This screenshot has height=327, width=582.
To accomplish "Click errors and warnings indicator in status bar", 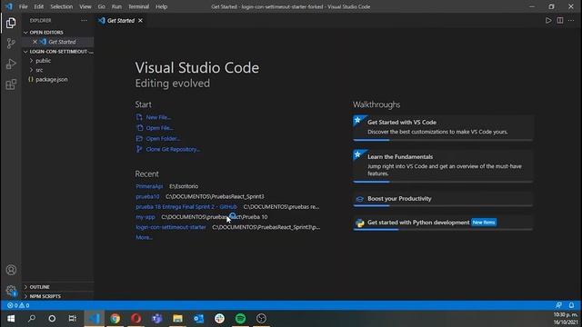I will pos(18,305).
